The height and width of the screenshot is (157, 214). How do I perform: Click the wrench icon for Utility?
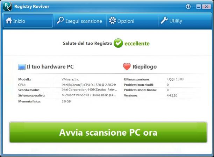click(164, 20)
